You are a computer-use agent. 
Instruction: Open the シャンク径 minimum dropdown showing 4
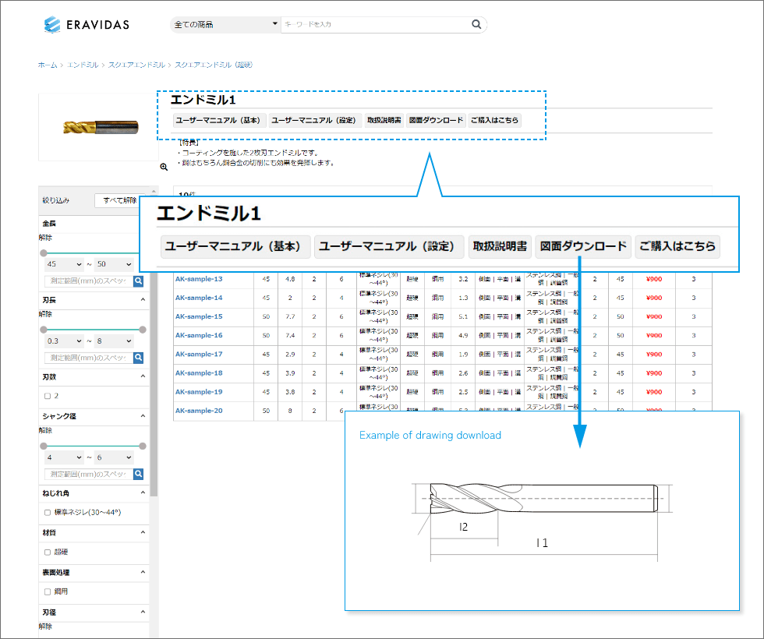pos(64,457)
